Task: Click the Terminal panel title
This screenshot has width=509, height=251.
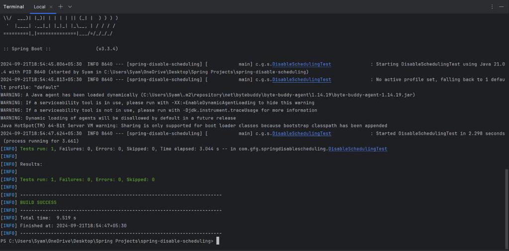Action: (13, 7)
